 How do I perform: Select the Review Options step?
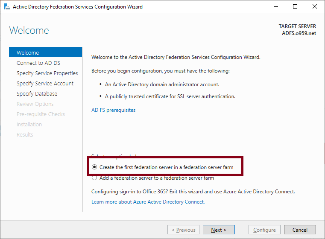click(x=35, y=104)
